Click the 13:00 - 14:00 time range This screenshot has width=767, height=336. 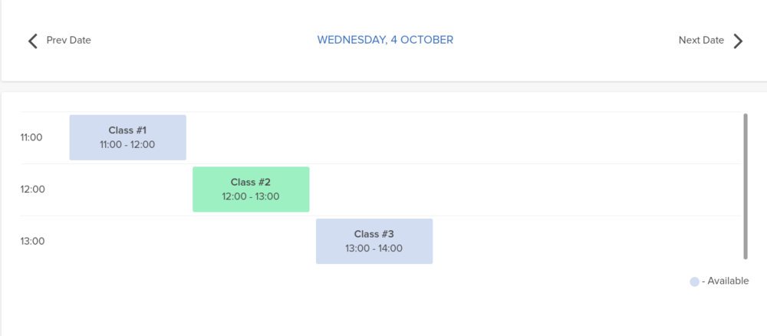pos(374,248)
